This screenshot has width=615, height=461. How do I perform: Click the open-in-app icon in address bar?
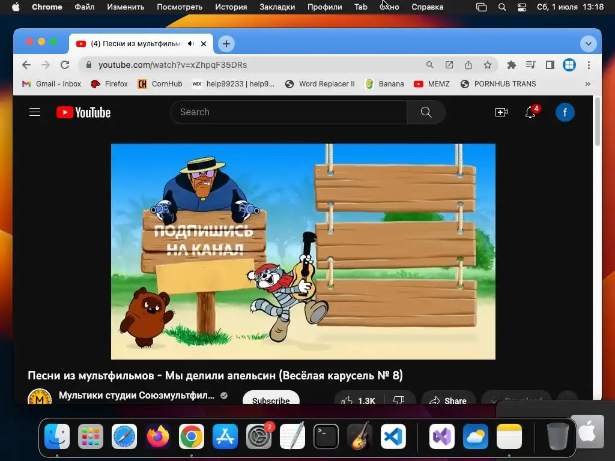[449, 65]
